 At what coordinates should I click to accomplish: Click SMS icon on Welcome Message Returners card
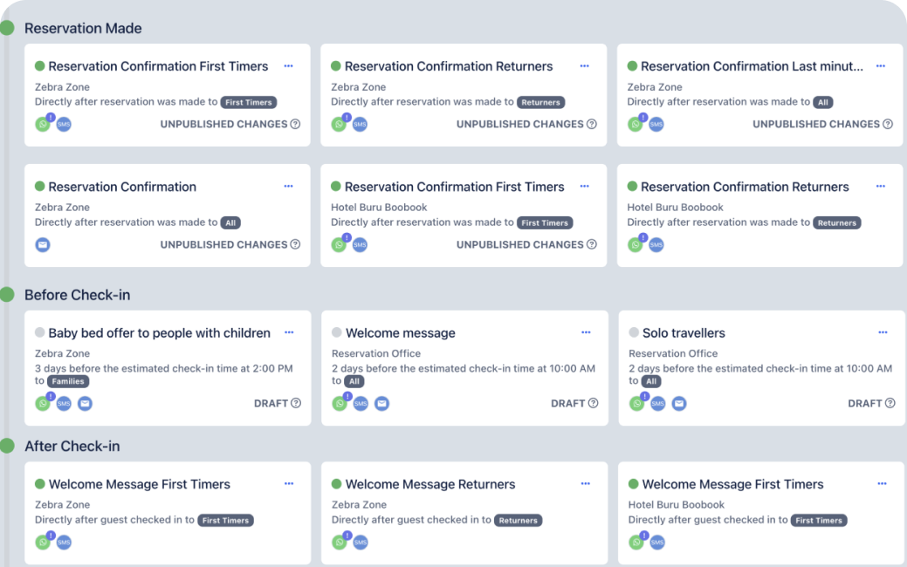click(361, 543)
